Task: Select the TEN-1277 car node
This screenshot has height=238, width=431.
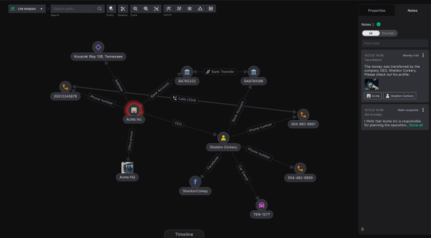Action: point(261,205)
